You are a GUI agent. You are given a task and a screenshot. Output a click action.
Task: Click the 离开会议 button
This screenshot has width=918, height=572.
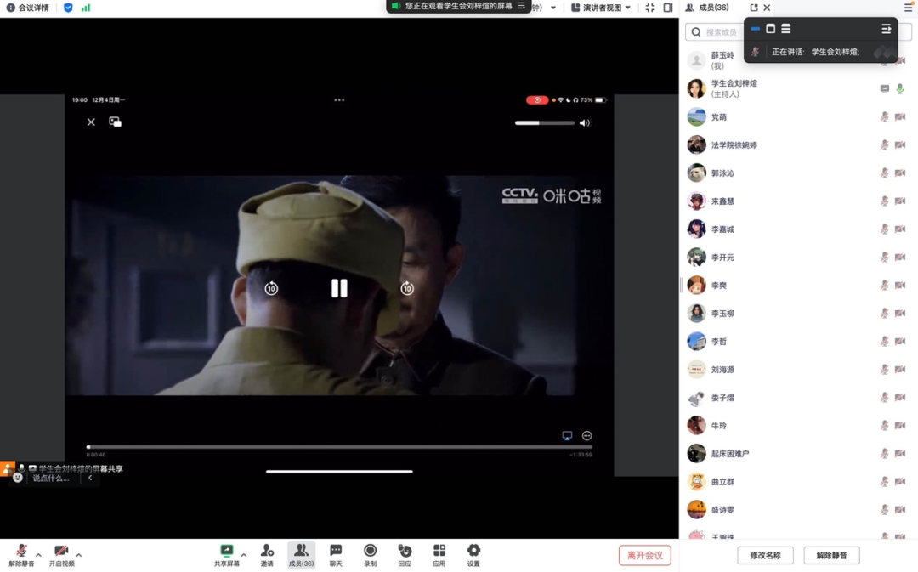click(644, 555)
